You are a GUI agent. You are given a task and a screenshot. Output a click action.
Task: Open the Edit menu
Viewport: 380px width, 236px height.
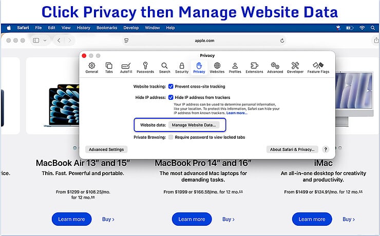[52, 28]
